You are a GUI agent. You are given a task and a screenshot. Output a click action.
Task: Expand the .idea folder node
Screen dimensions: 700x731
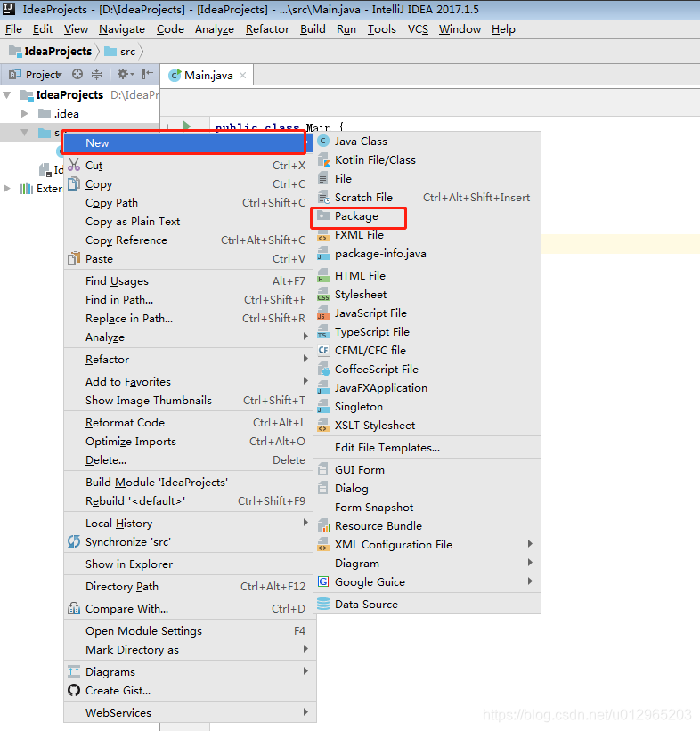pos(25,113)
